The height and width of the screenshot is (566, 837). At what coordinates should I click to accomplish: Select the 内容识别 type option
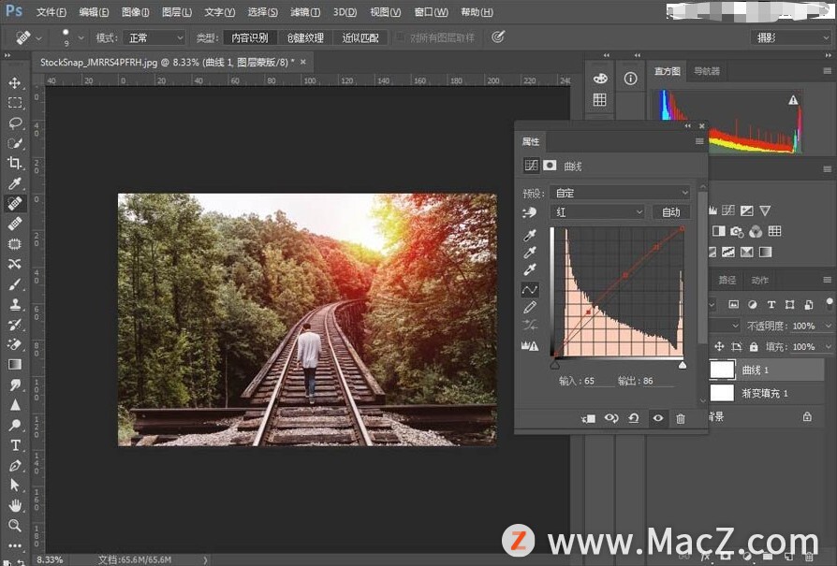(250, 37)
